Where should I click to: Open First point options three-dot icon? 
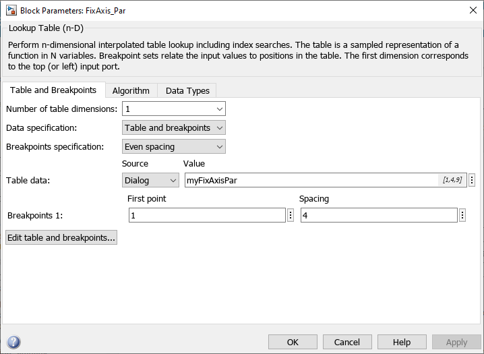point(291,215)
